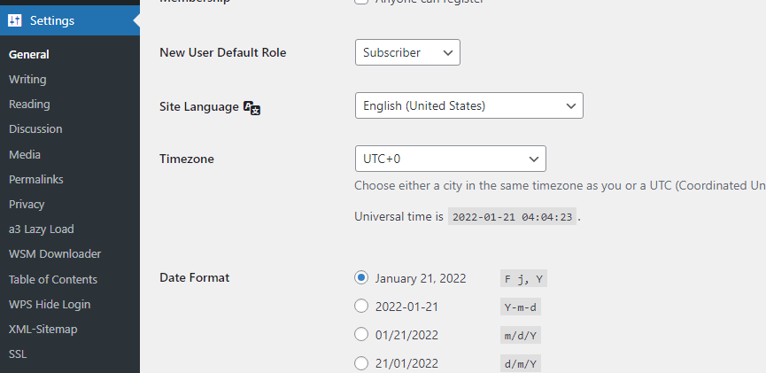The height and width of the screenshot is (373, 766).
Task: Open WPS Hide Login settings
Action: 50,304
